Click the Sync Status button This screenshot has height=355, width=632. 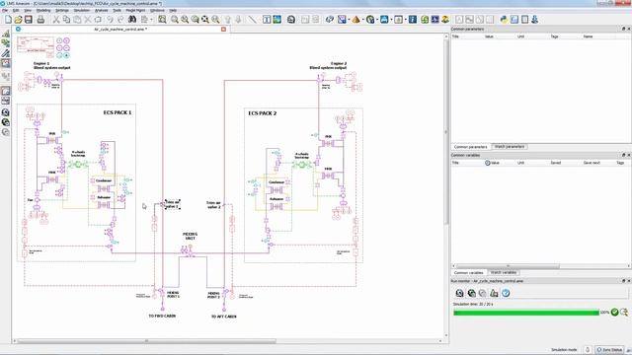(x=609, y=350)
